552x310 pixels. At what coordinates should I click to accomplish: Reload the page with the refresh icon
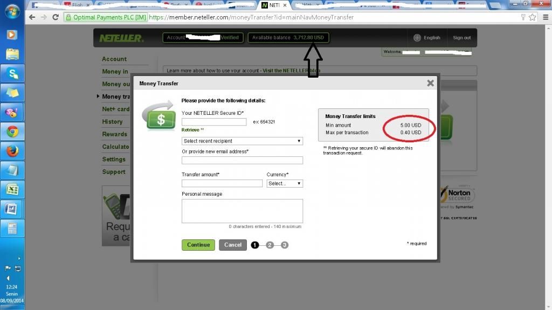pos(56,17)
